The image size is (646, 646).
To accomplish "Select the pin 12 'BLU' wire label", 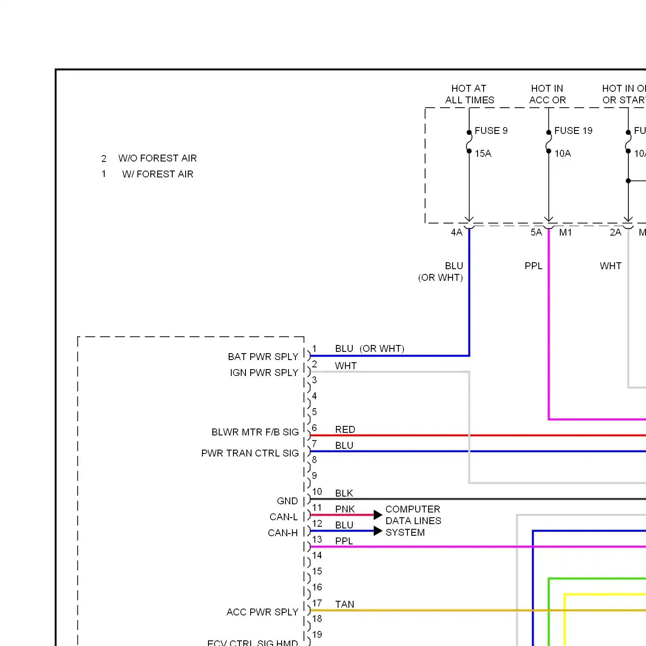I will 344,525.
